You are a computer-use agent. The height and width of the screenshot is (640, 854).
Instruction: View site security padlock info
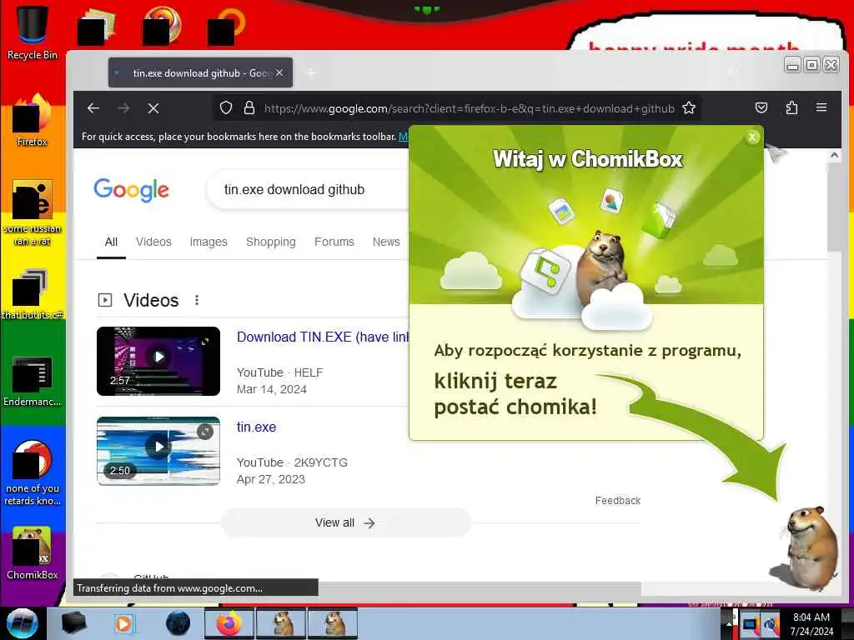coord(249,107)
